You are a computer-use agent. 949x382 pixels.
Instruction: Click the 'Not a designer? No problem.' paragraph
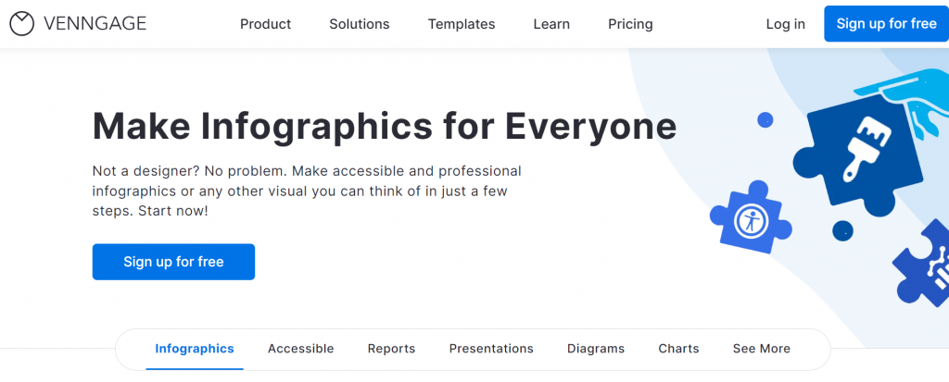[x=307, y=191]
